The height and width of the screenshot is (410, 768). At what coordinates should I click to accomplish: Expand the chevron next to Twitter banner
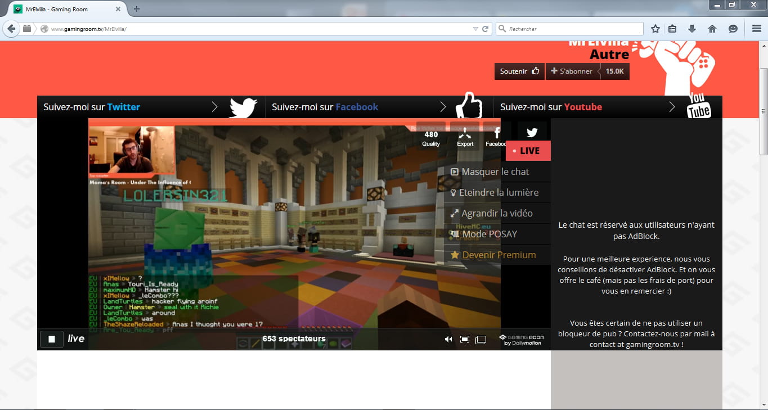(x=214, y=107)
